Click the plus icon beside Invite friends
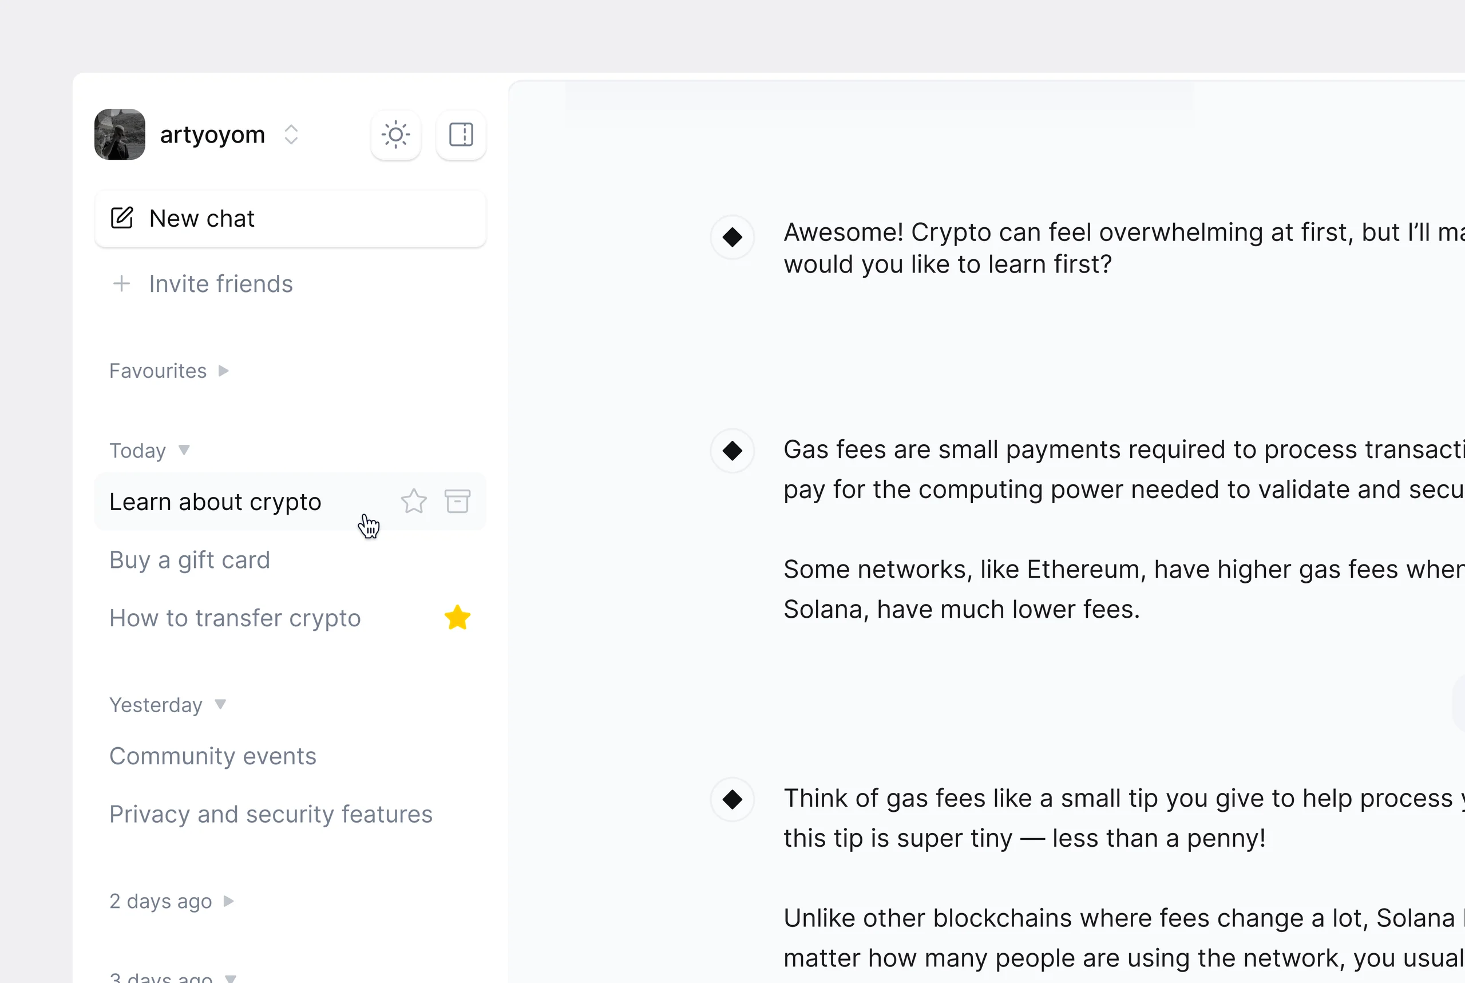 point(121,284)
